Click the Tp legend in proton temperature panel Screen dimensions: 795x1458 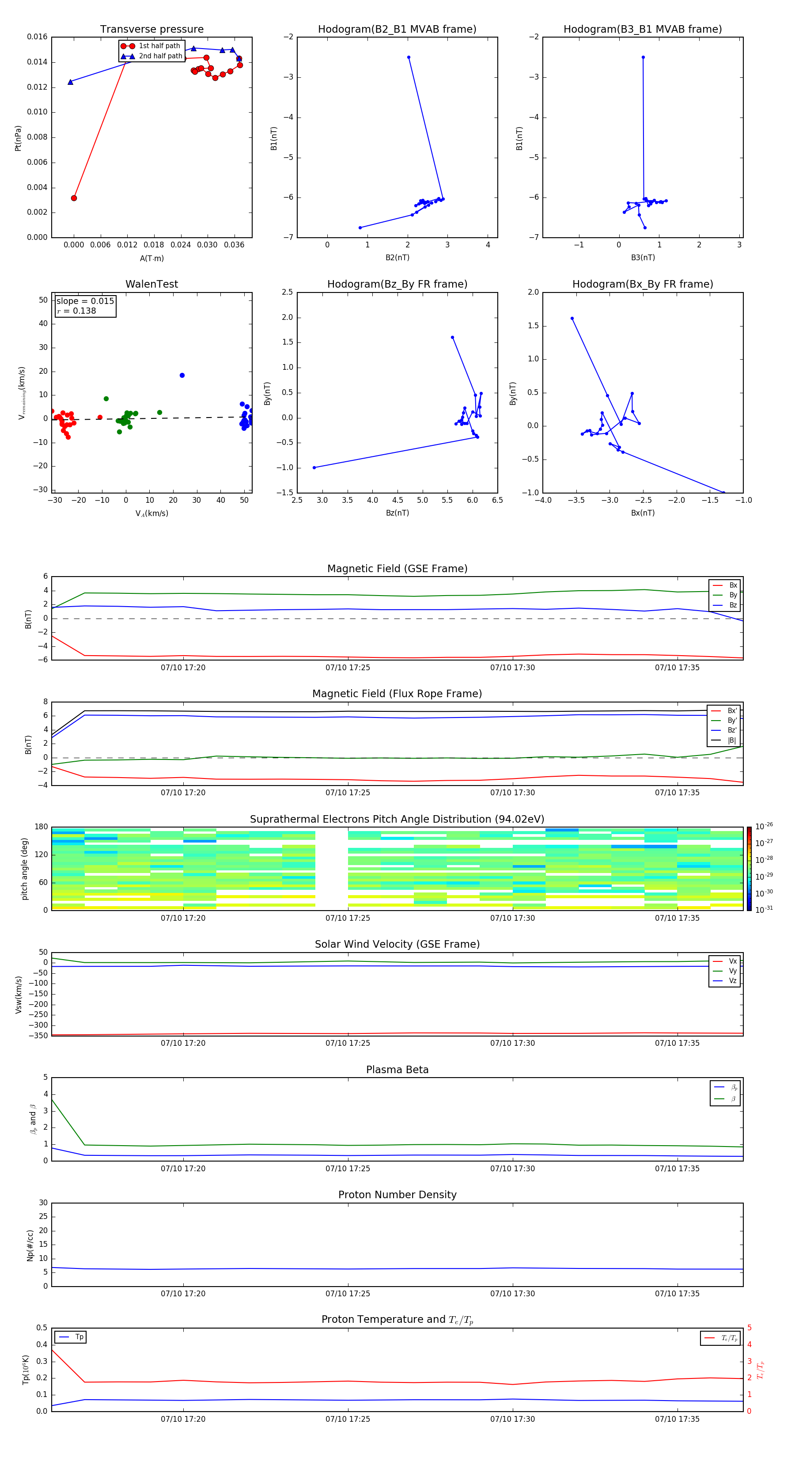pos(71,1337)
